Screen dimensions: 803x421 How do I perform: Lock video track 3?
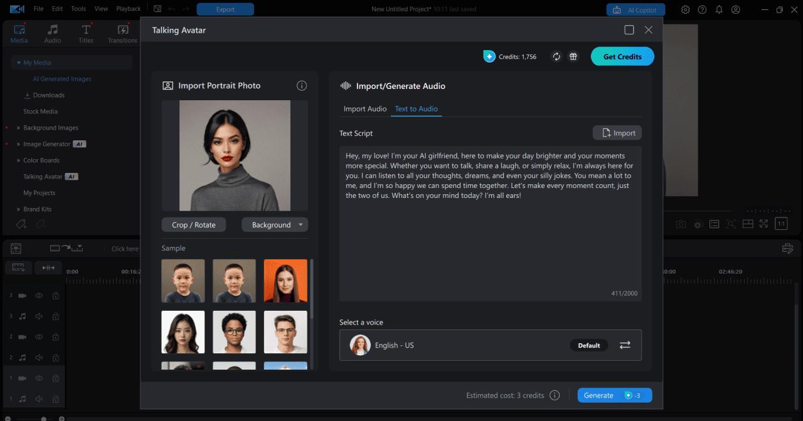click(x=55, y=295)
